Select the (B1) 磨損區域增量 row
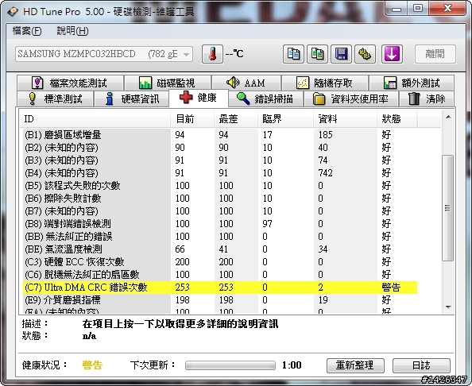The height and width of the screenshot is (386, 472). [220, 134]
